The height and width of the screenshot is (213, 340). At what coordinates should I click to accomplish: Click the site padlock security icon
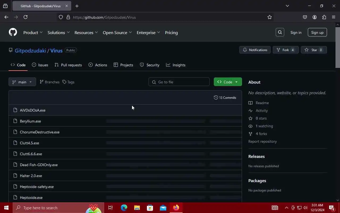point(68,17)
